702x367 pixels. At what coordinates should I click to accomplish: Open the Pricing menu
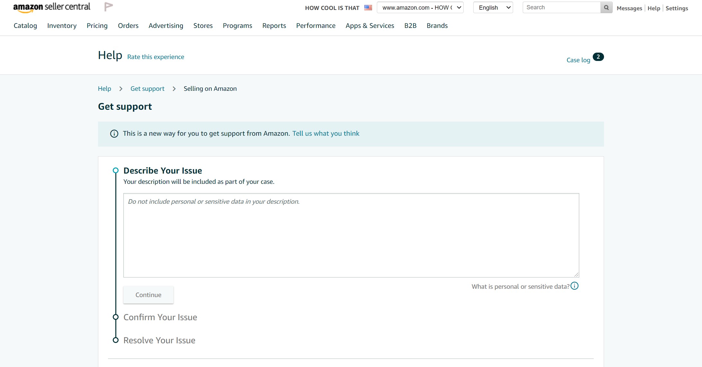[97, 26]
